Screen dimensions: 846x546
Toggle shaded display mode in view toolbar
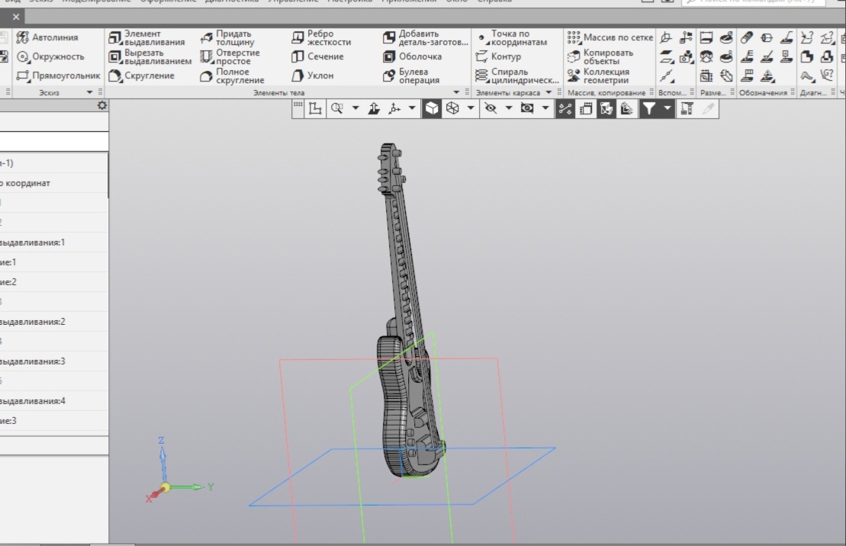433,109
